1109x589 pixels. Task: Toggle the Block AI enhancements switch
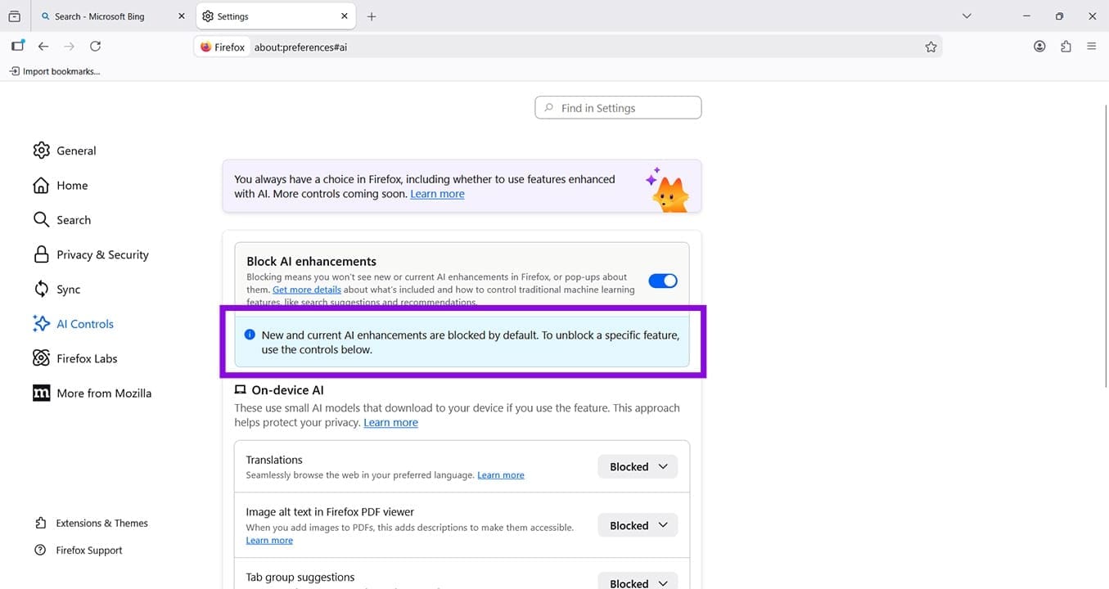click(663, 281)
